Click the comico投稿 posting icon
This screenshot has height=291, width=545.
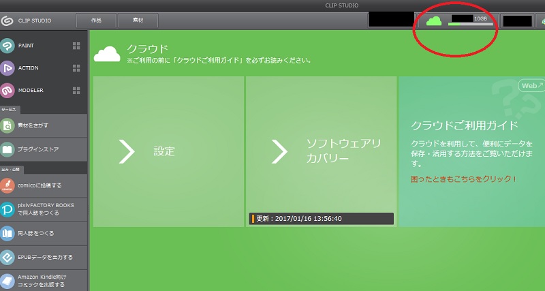[x=7, y=185]
